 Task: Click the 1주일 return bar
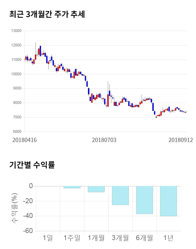[x=72, y=187]
